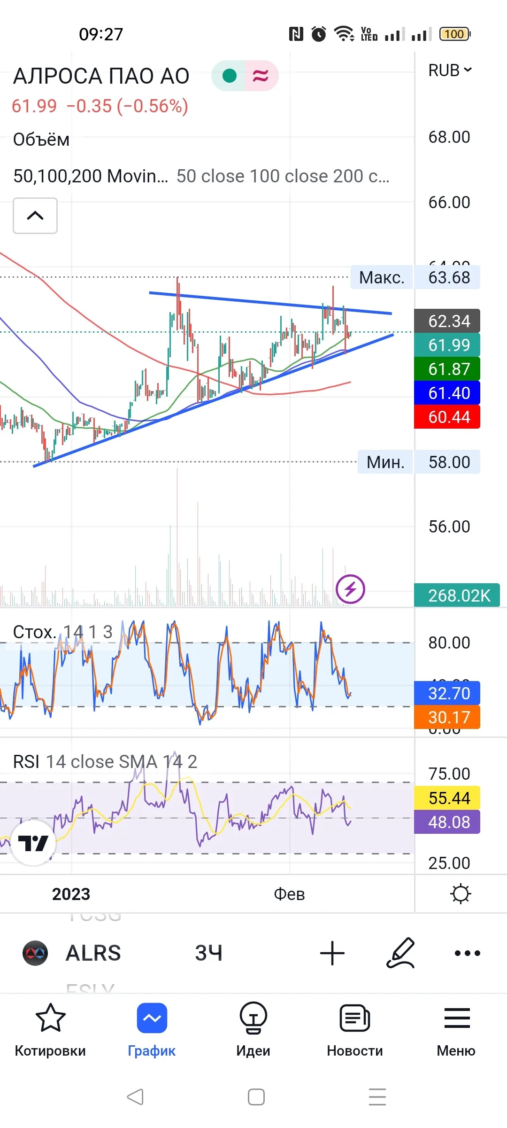The width and height of the screenshot is (507, 1128).
Task: Open TradingView logo on the chart
Action: (x=33, y=843)
